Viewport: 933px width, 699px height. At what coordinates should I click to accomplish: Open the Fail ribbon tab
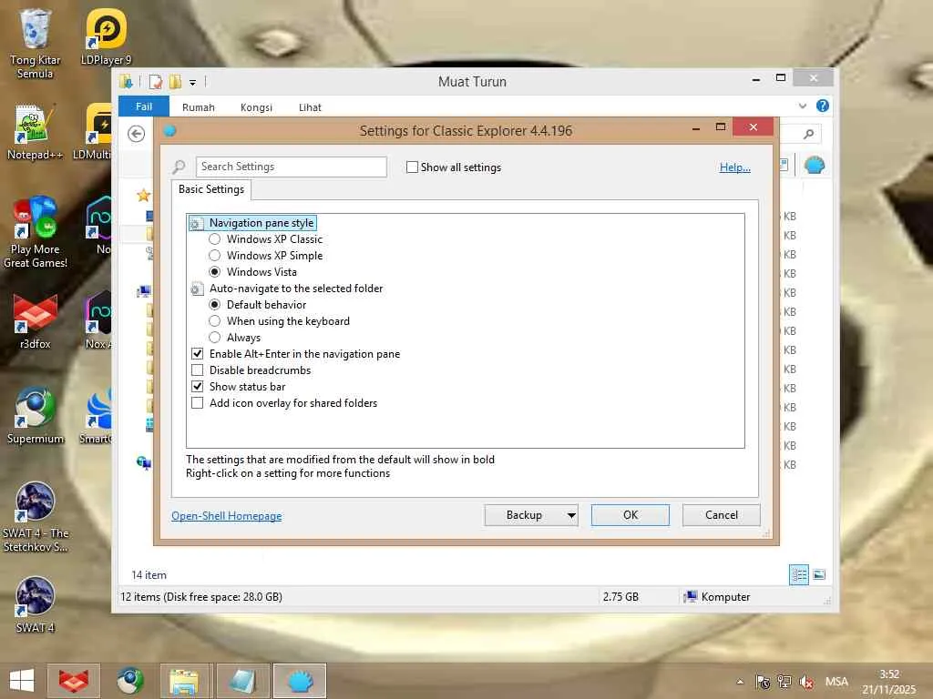(143, 106)
